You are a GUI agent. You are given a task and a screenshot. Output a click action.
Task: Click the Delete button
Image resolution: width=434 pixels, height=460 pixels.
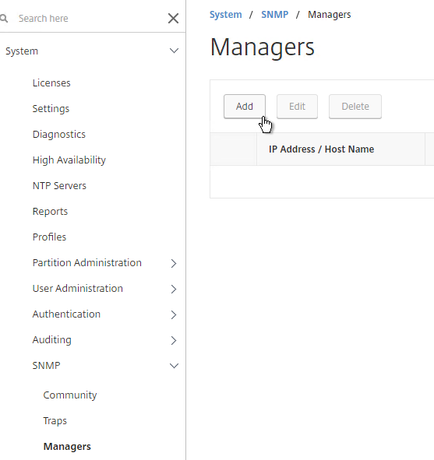click(355, 107)
